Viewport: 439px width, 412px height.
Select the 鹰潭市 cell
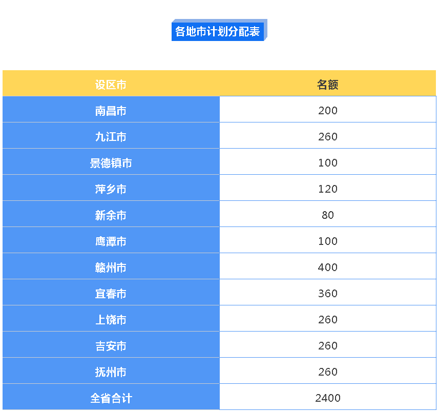coord(111,241)
